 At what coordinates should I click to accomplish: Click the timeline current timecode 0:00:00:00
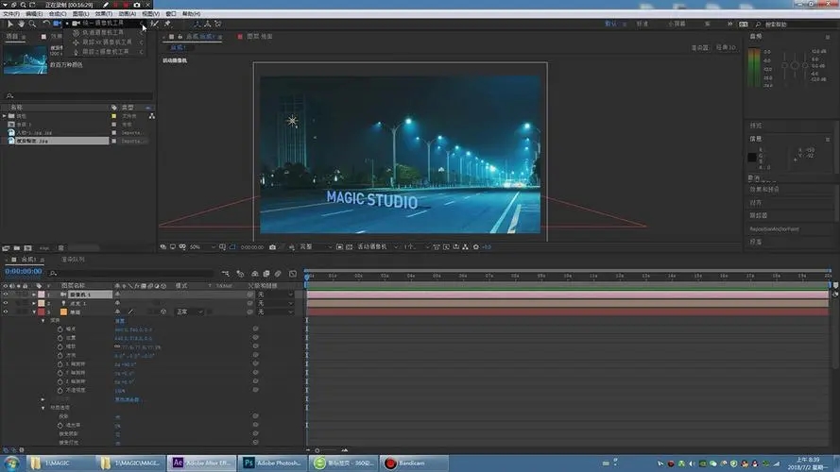pos(24,271)
